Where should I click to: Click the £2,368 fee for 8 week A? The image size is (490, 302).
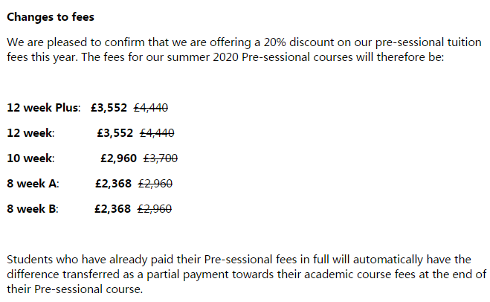point(114,184)
